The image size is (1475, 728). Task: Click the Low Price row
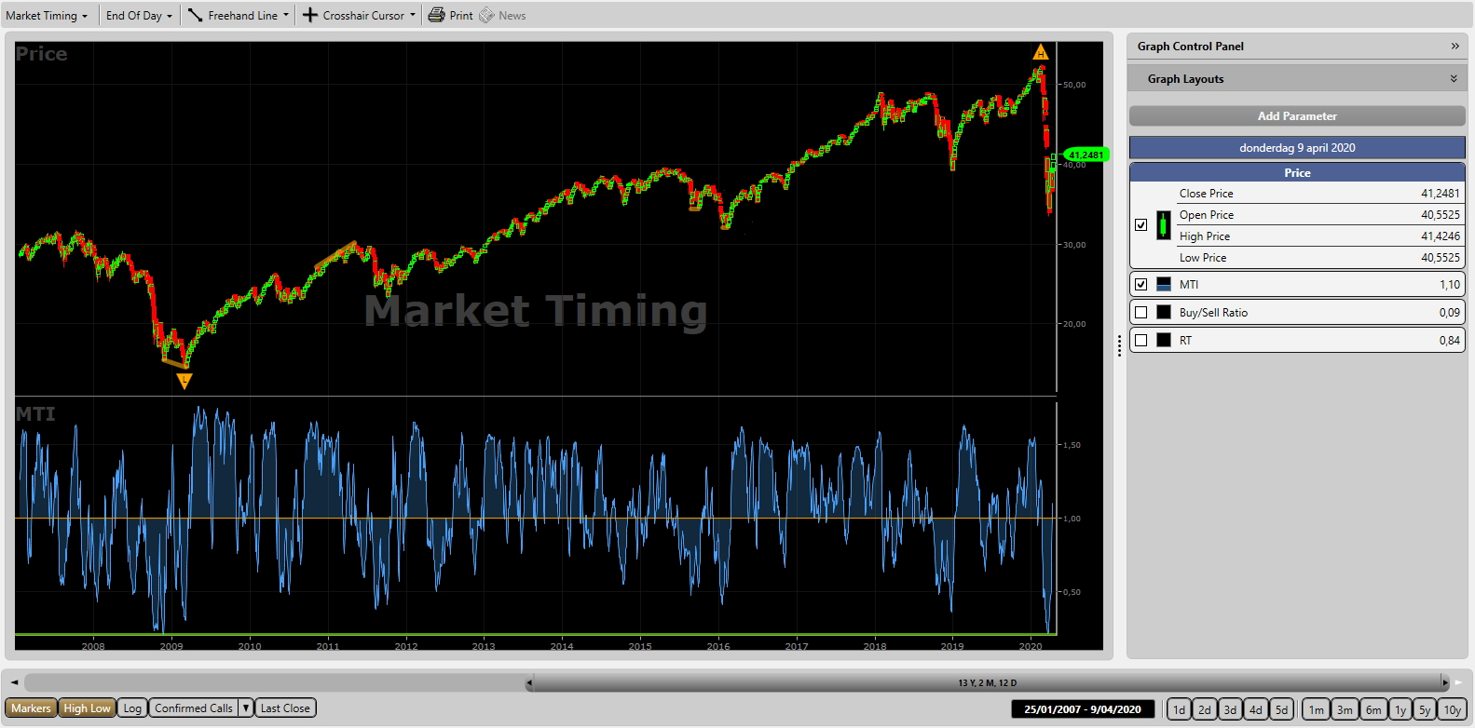pyautogui.click(x=1319, y=257)
